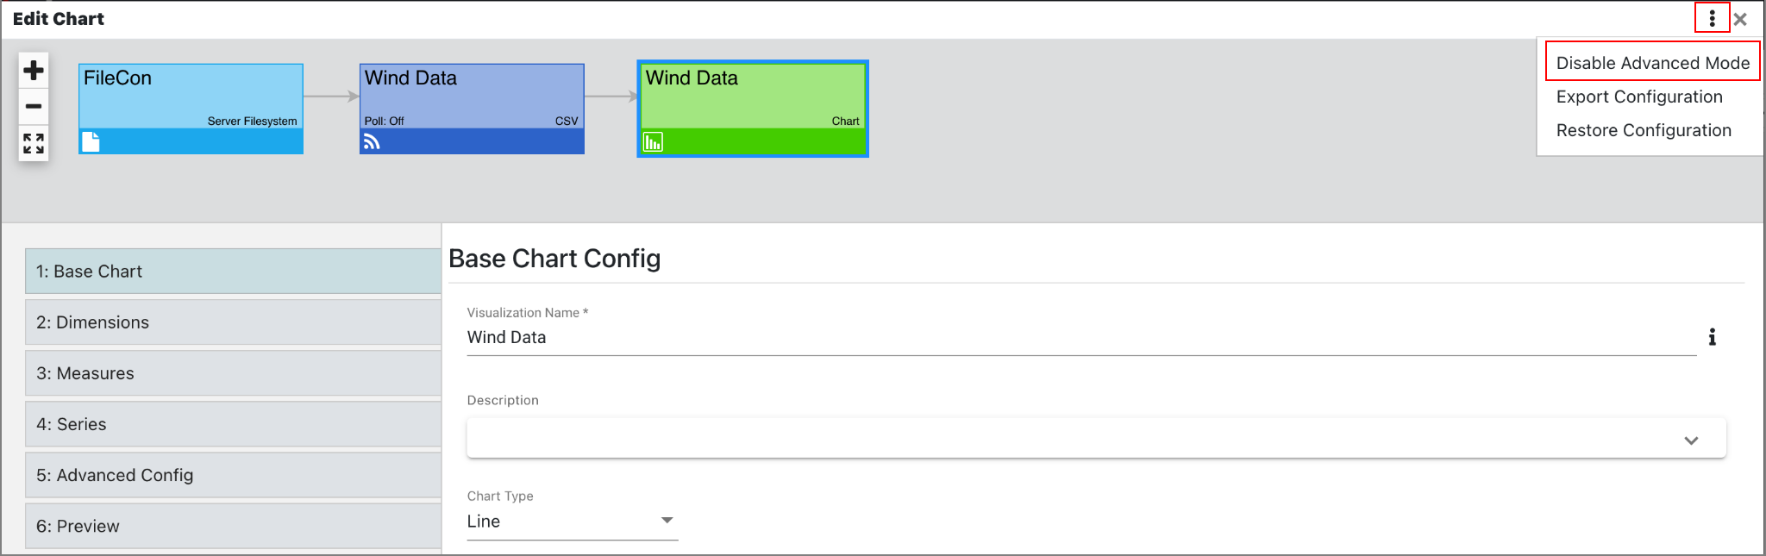Expand the Description dropdown
The height and width of the screenshot is (556, 1766).
point(1691,439)
